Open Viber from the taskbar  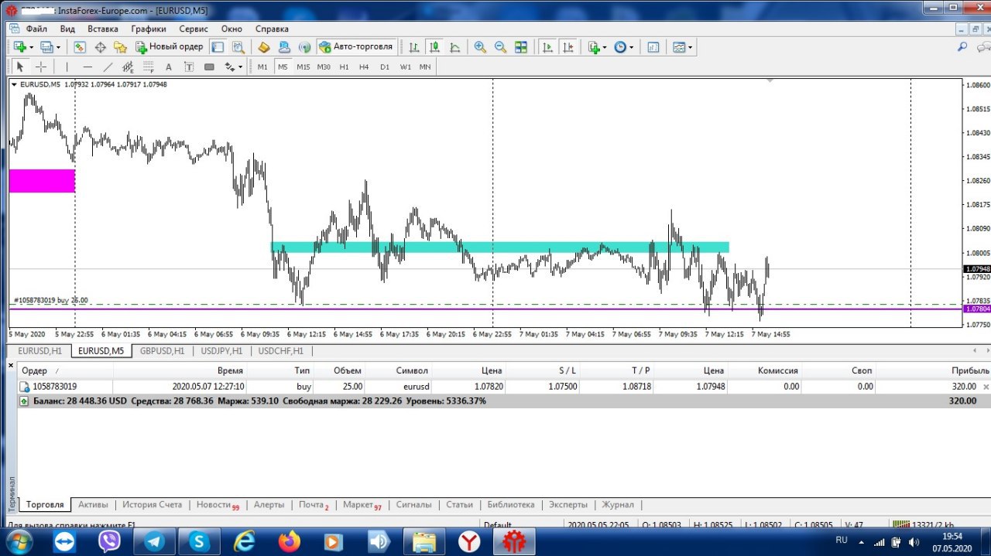click(109, 542)
